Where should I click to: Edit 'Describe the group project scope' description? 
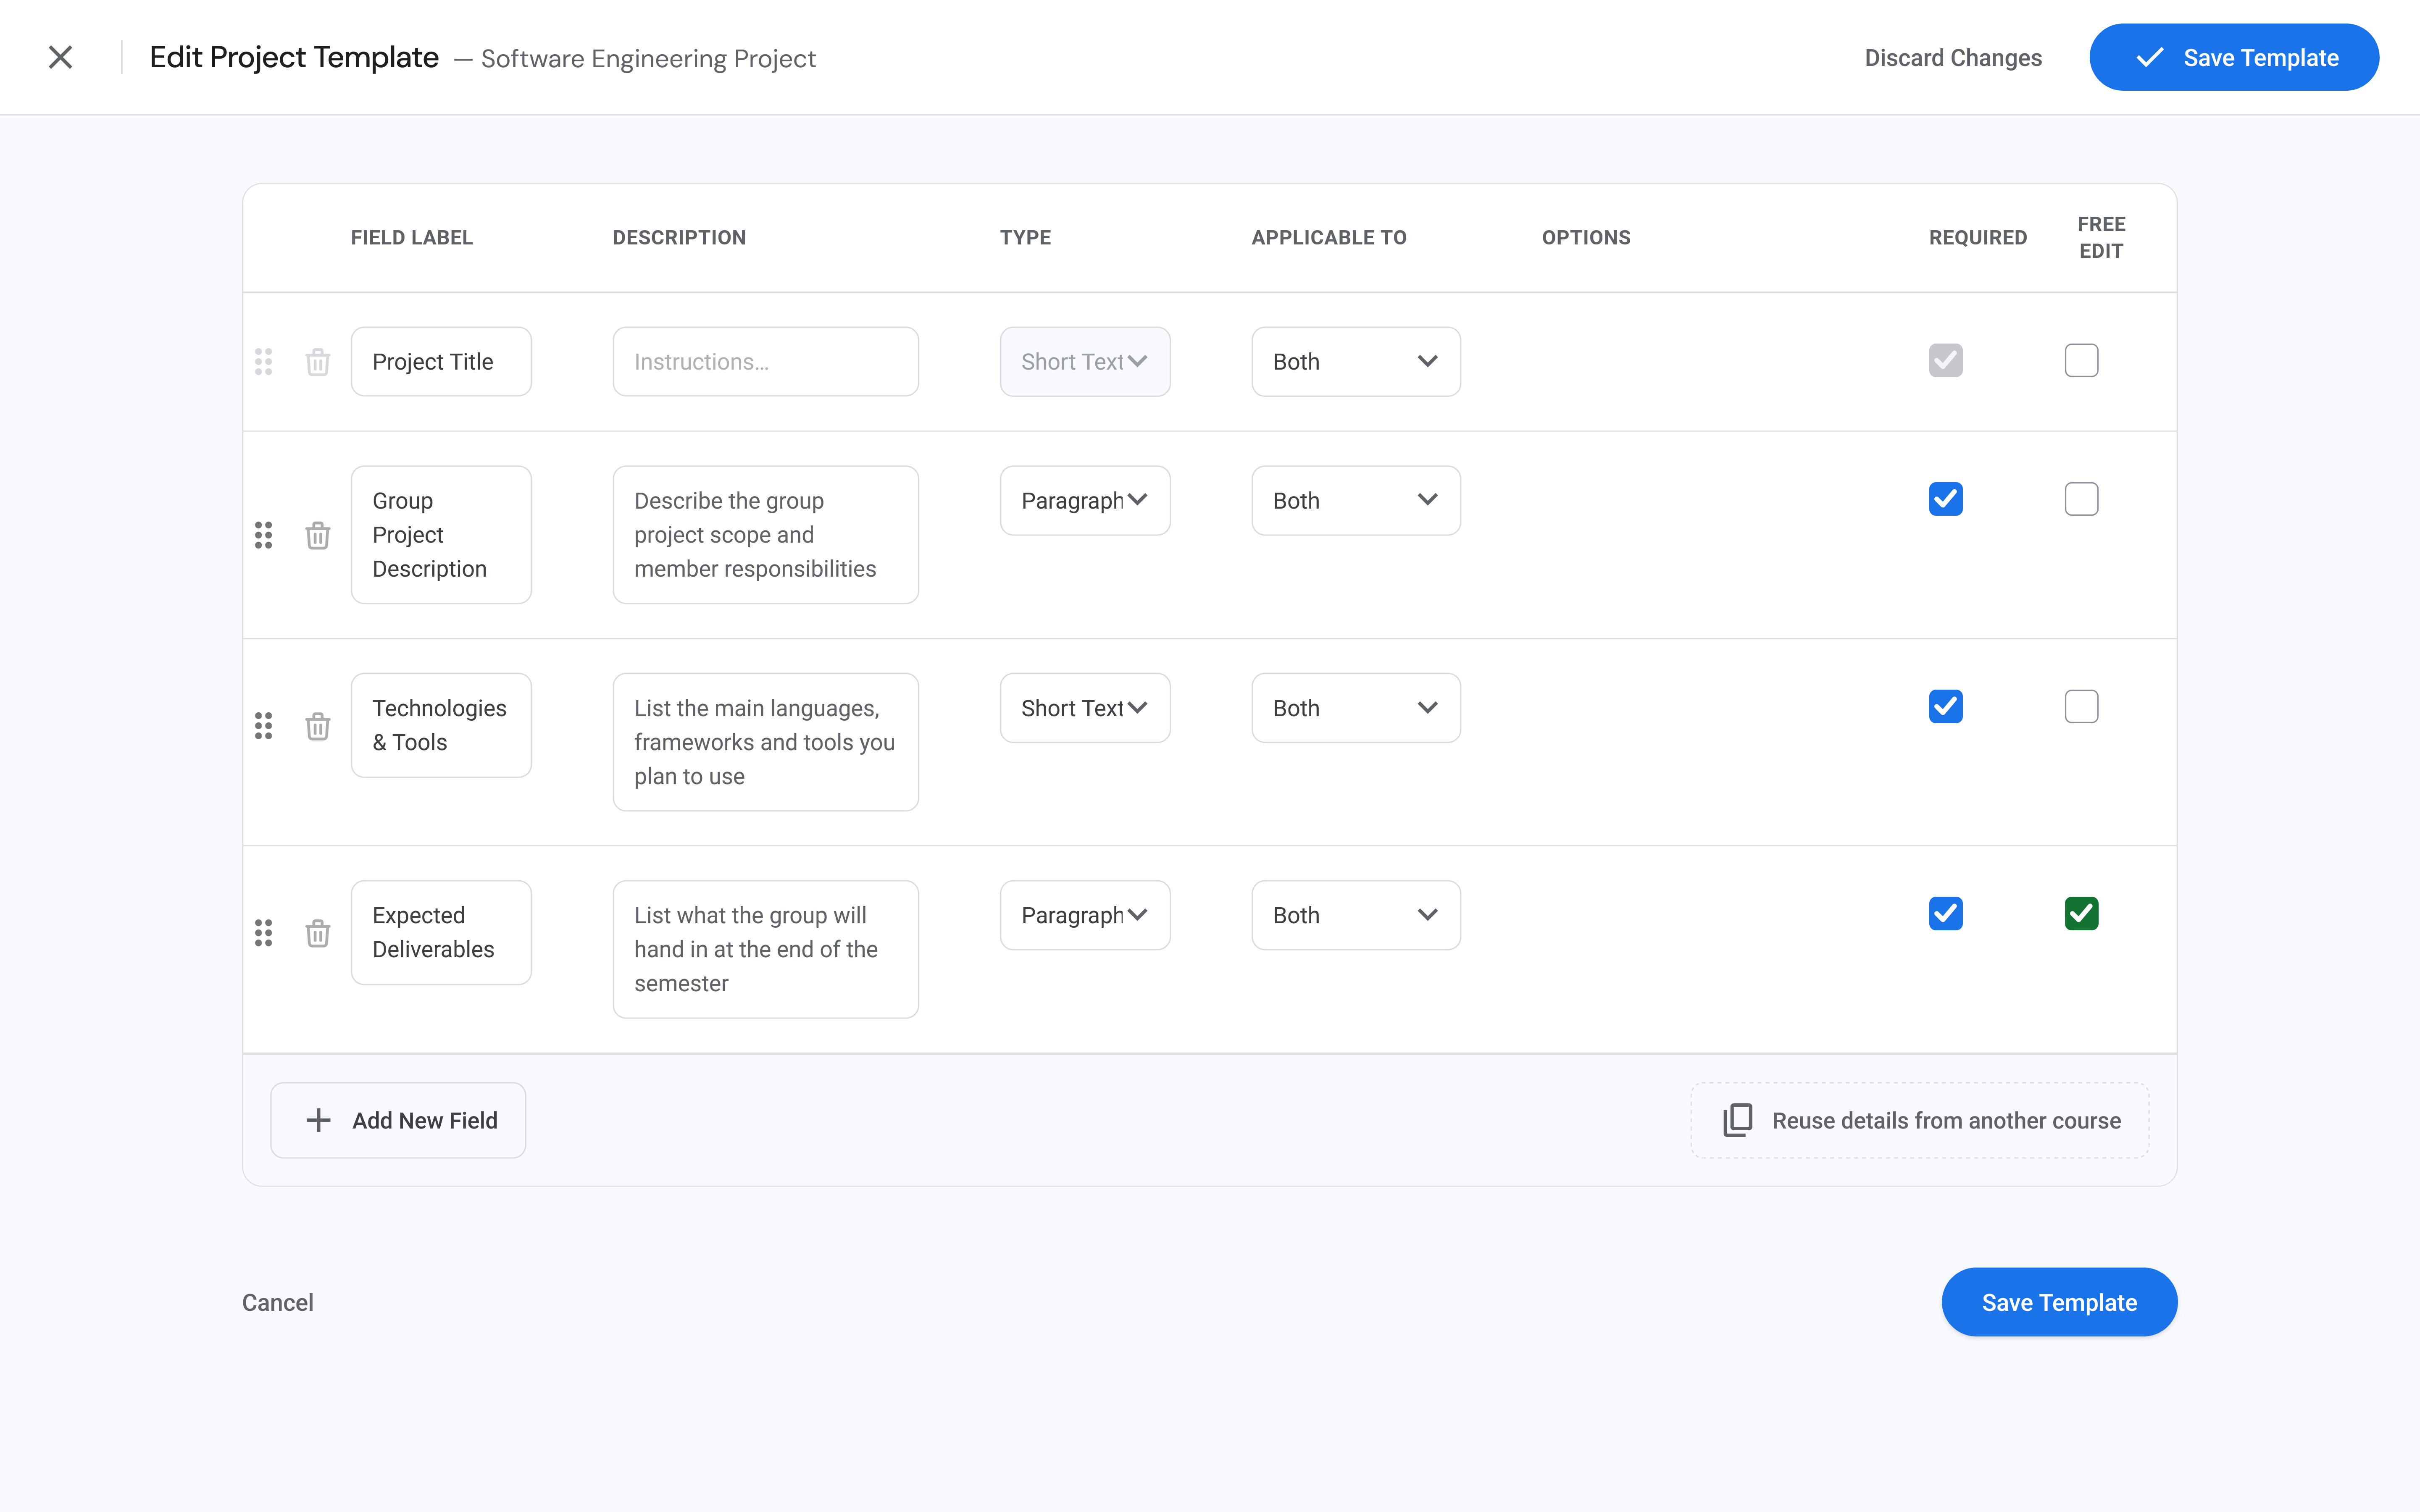coord(765,535)
